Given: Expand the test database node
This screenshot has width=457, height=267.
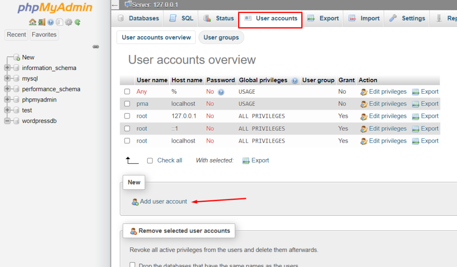Looking at the screenshot, I should point(7,110).
